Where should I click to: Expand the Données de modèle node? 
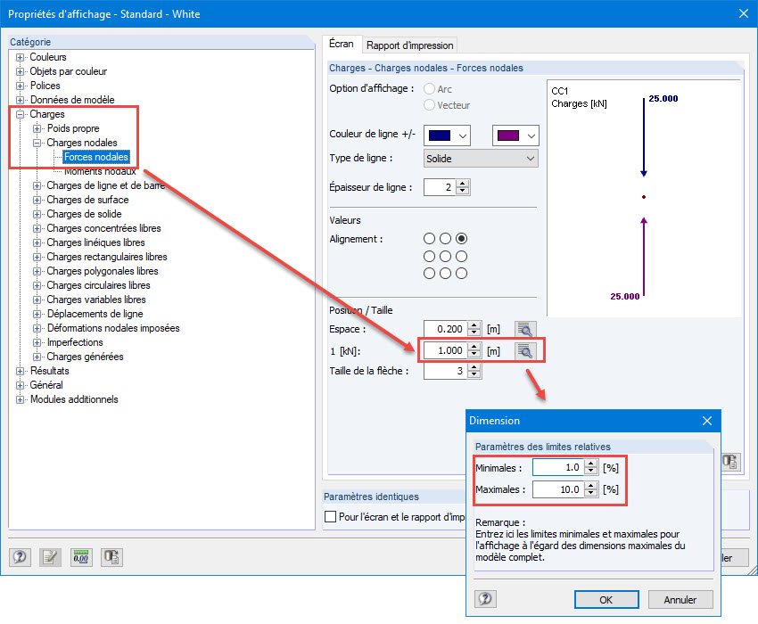click(x=20, y=100)
